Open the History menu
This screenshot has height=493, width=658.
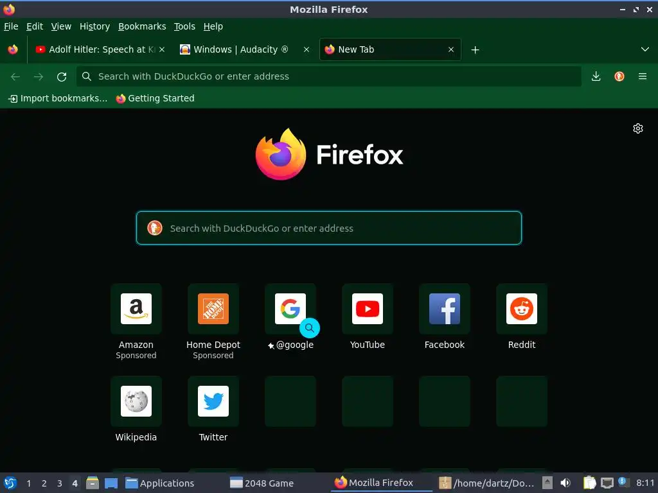[x=94, y=26]
